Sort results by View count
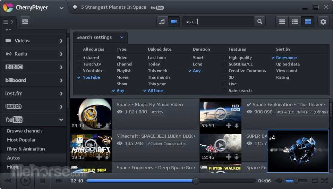 coord(287,71)
